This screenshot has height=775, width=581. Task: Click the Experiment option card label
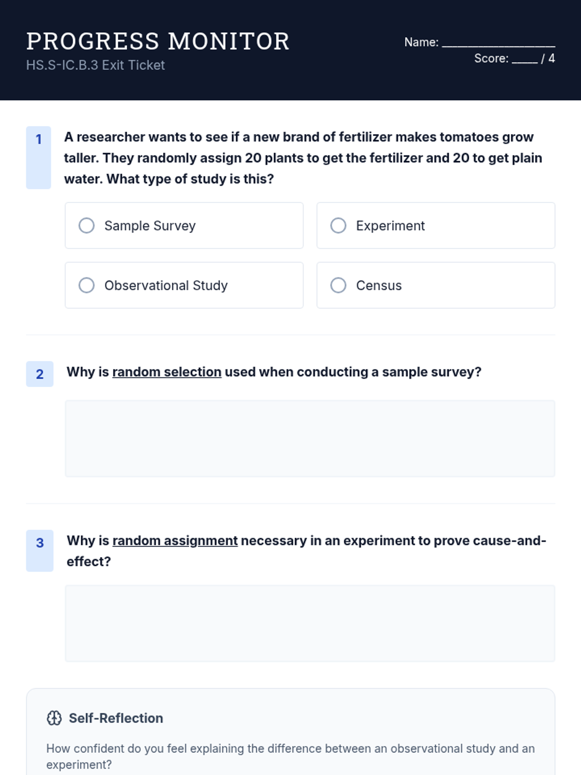[x=390, y=226]
